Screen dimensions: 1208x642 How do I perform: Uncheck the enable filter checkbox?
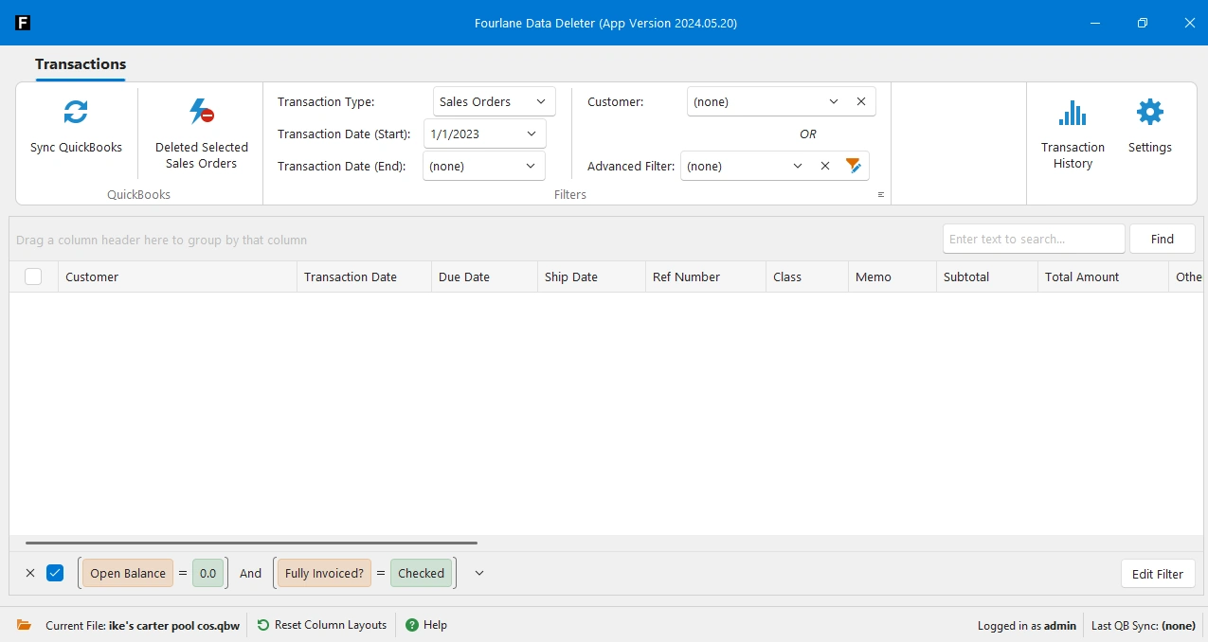pyautogui.click(x=55, y=573)
